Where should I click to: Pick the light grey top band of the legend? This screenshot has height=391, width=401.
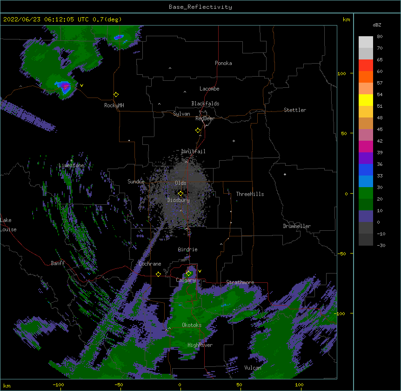tap(366, 42)
